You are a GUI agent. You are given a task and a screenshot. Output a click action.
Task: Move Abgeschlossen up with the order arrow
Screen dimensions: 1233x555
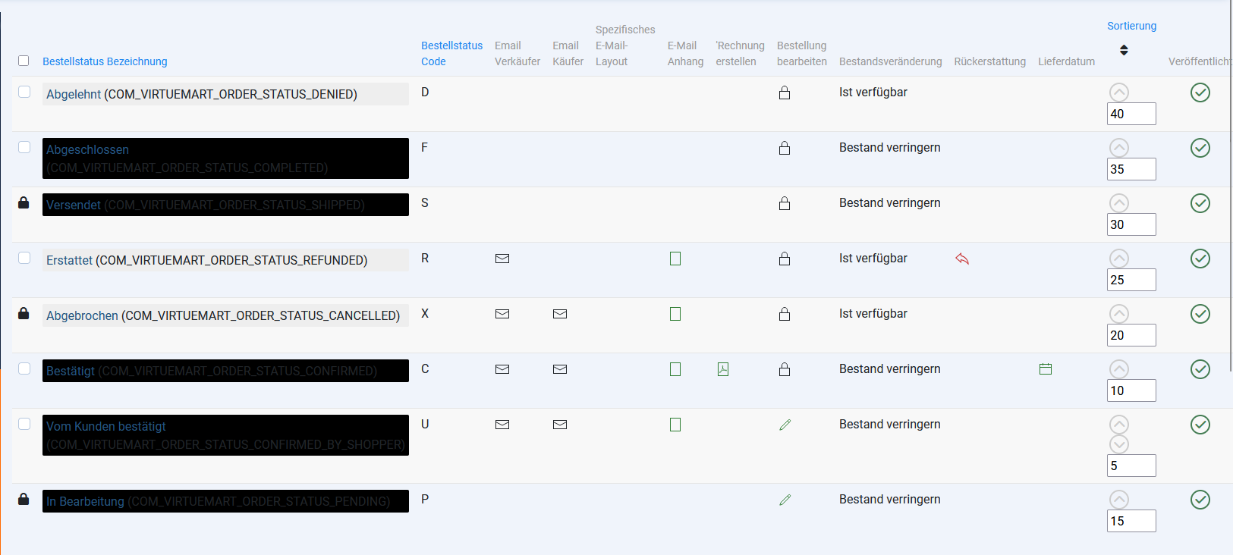tap(1119, 148)
